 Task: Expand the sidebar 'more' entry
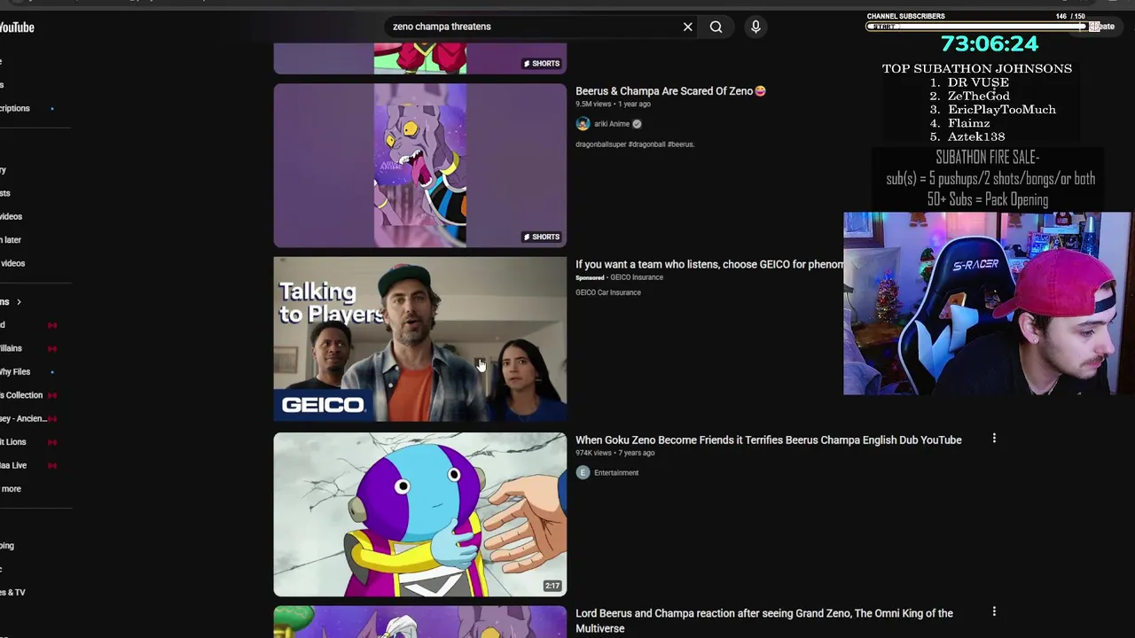pyautogui.click(x=11, y=489)
